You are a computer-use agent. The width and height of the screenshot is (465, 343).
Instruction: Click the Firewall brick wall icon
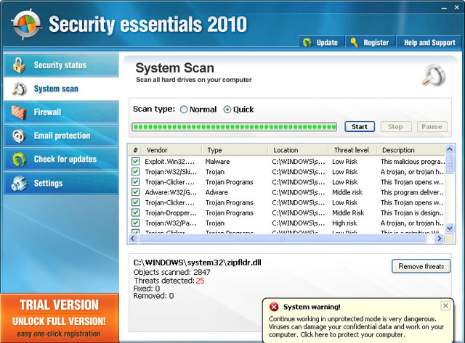(19, 112)
